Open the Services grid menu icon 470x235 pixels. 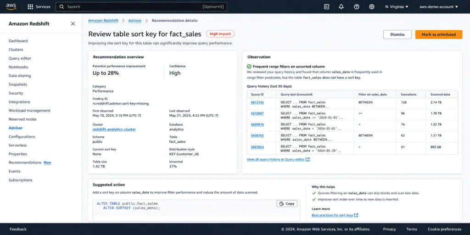point(30,6)
